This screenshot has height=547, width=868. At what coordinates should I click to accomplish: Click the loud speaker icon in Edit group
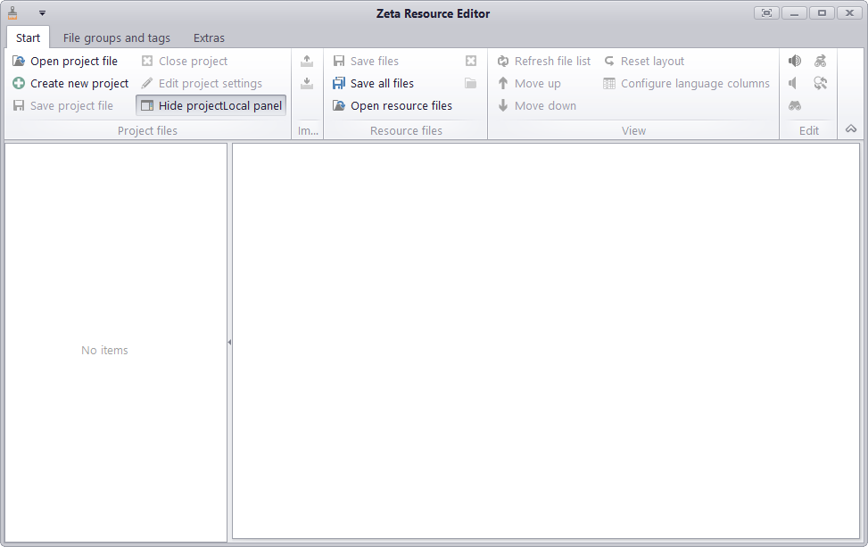794,61
